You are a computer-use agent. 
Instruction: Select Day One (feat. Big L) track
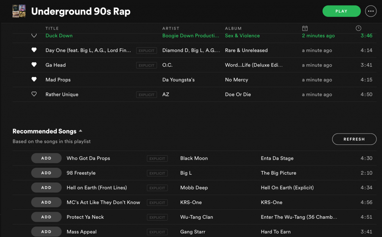click(x=88, y=50)
